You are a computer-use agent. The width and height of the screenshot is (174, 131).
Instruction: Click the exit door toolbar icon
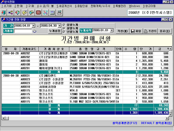4,13
